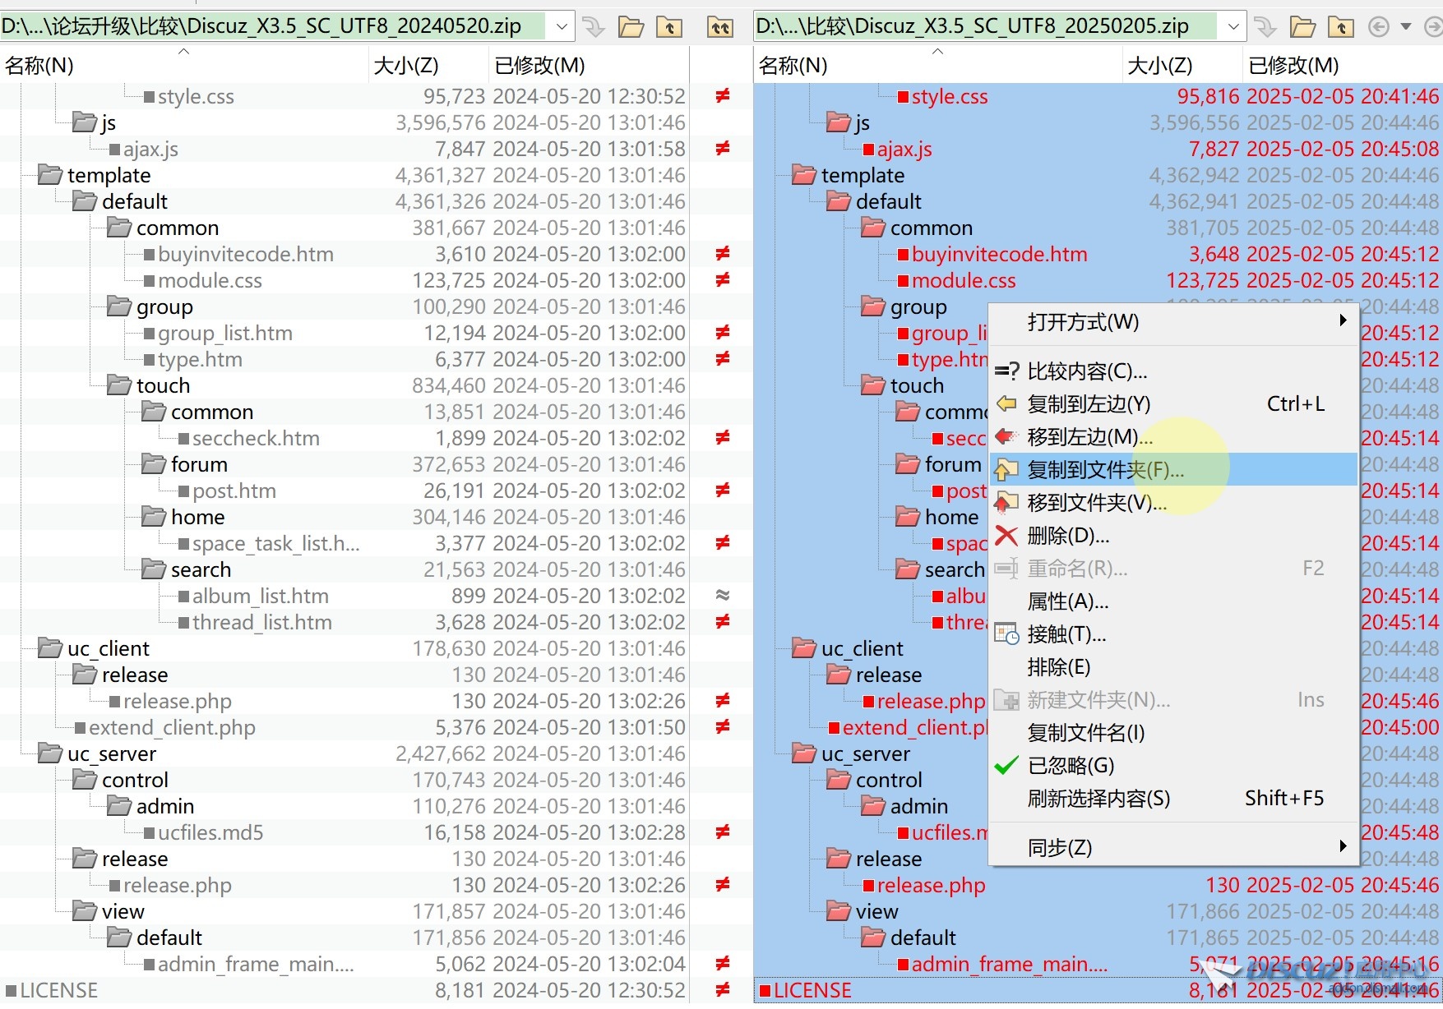The image size is (1443, 1009).
Task: Click the not-equal icon beside left style.css
Action: 722,96
